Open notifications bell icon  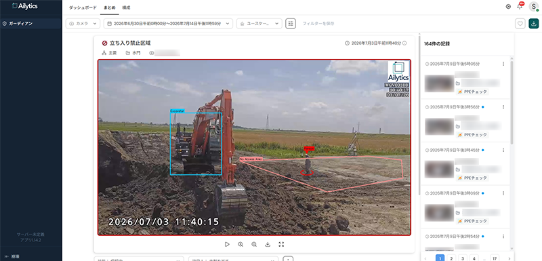coord(520,6)
